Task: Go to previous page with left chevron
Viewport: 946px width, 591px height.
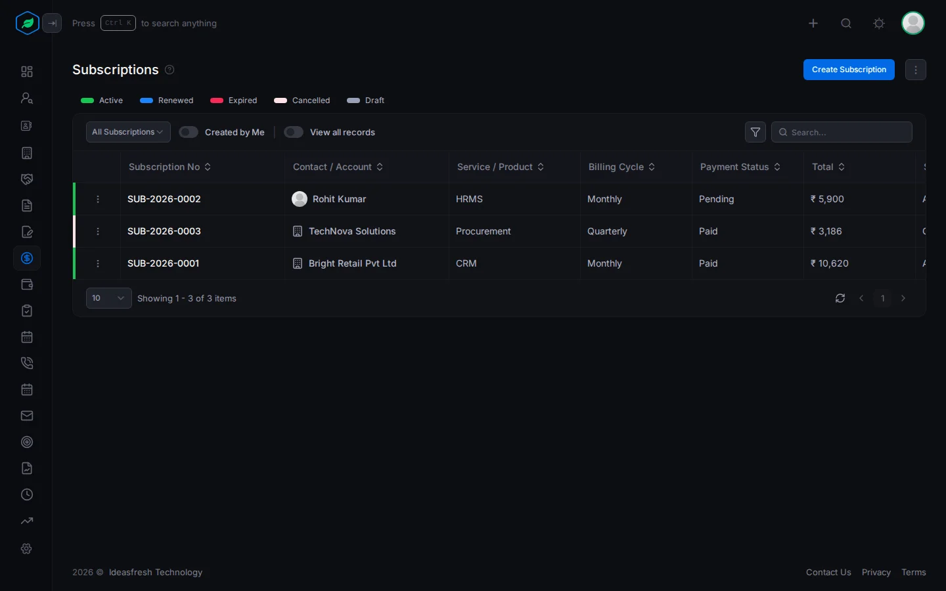Action: tap(861, 298)
